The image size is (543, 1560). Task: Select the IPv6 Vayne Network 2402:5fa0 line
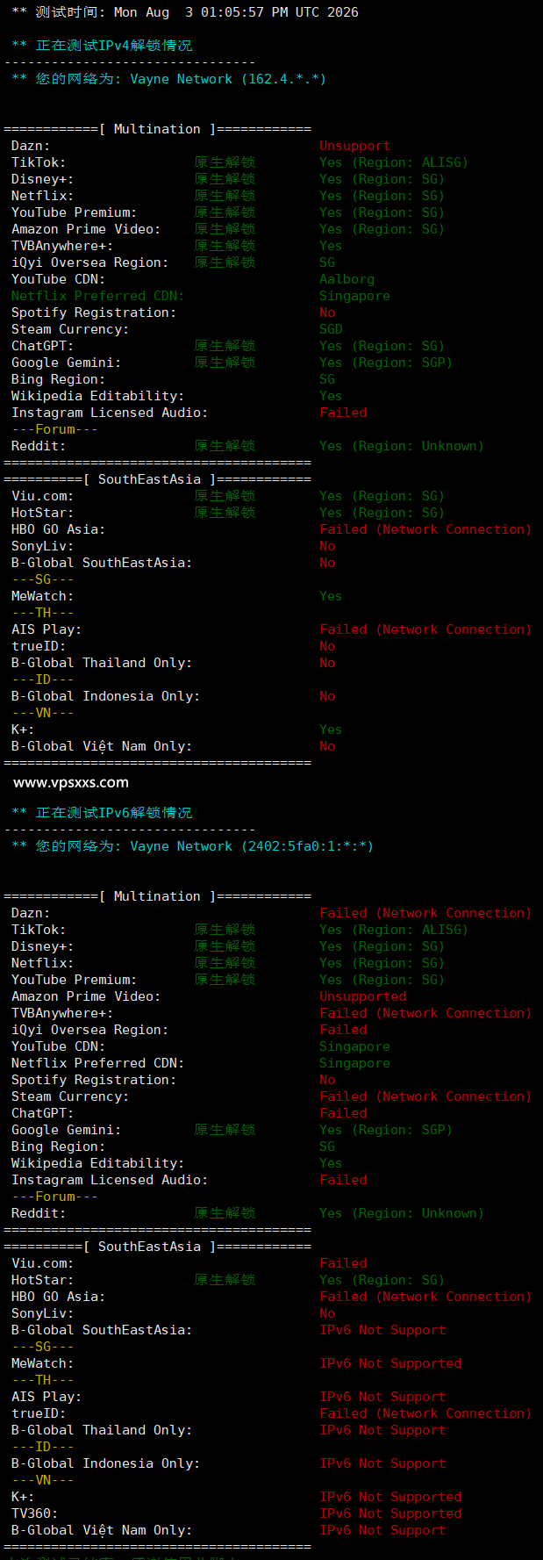tap(192, 846)
